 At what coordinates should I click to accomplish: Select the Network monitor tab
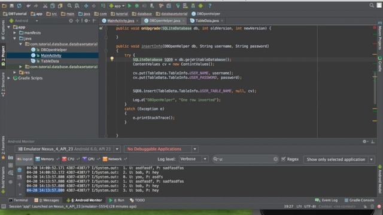pos(114,159)
